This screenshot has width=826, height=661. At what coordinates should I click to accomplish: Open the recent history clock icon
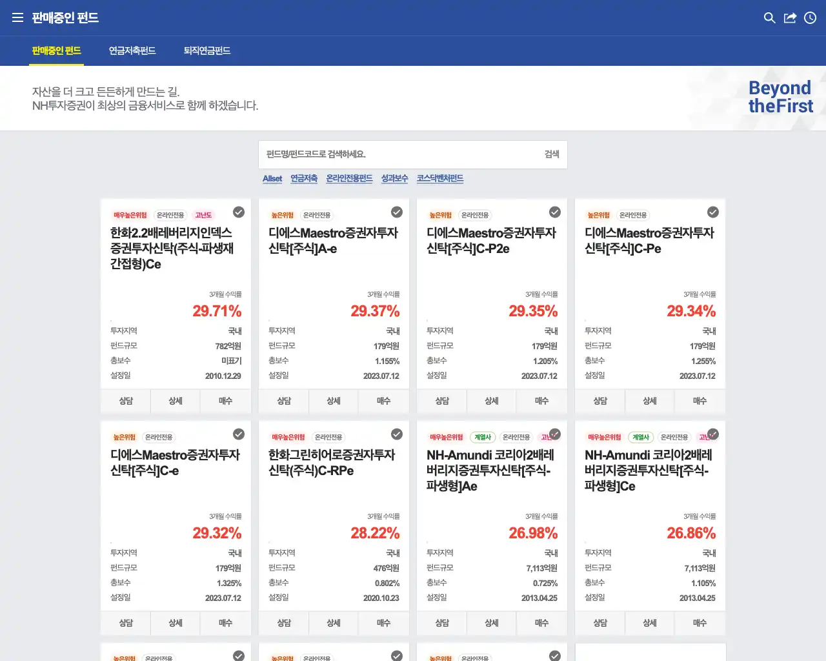click(811, 17)
